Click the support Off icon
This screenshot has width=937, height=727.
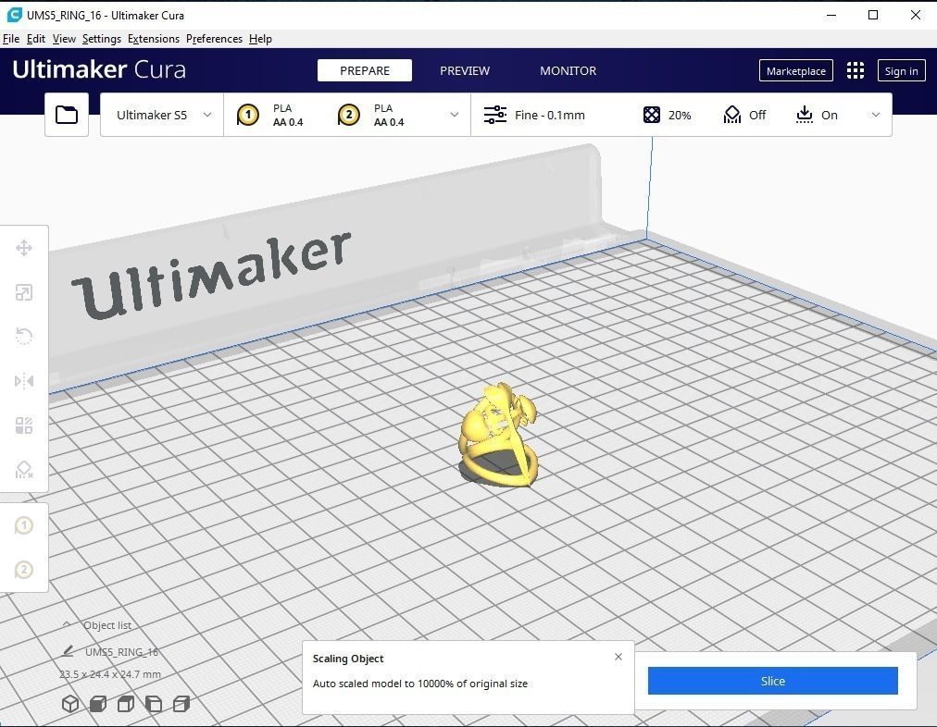click(x=732, y=115)
